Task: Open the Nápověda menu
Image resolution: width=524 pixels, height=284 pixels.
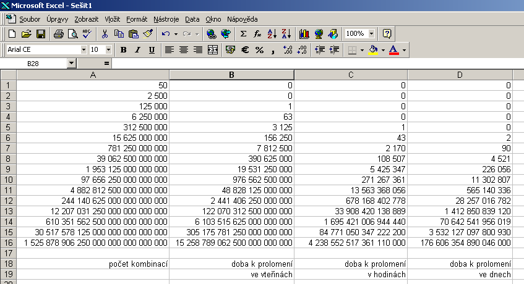Action: [x=243, y=19]
